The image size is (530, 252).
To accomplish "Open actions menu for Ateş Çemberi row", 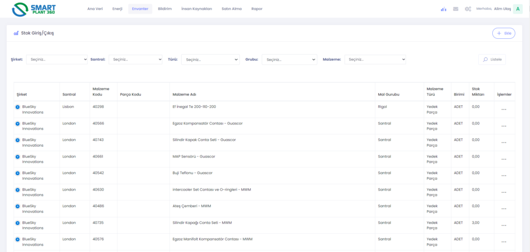I will click(504, 209).
